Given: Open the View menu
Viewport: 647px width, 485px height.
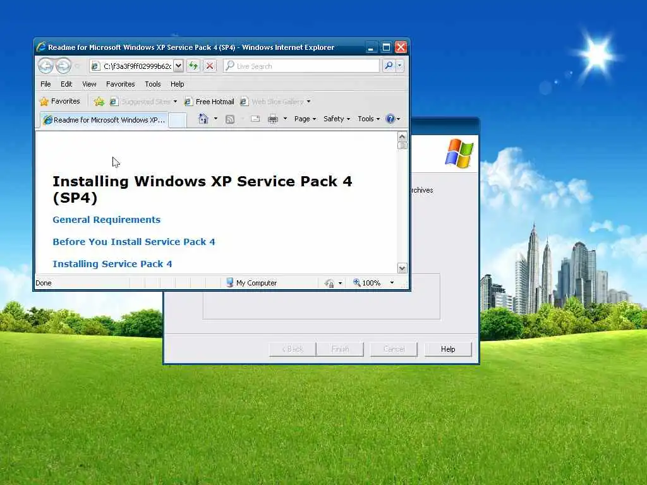Looking at the screenshot, I should tap(89, 84).
